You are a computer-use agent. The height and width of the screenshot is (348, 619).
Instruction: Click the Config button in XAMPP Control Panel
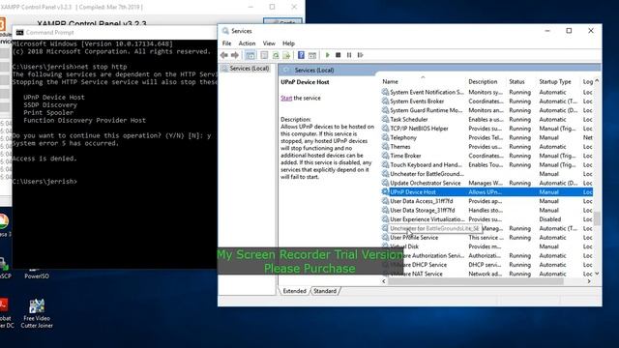282,22
